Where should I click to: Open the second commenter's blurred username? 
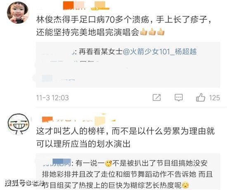79,120
